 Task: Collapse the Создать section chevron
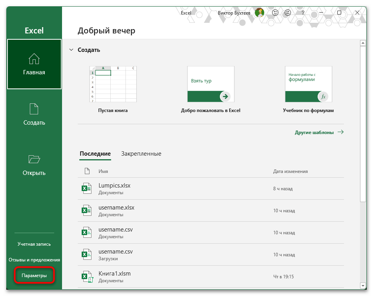click(71, 50)
